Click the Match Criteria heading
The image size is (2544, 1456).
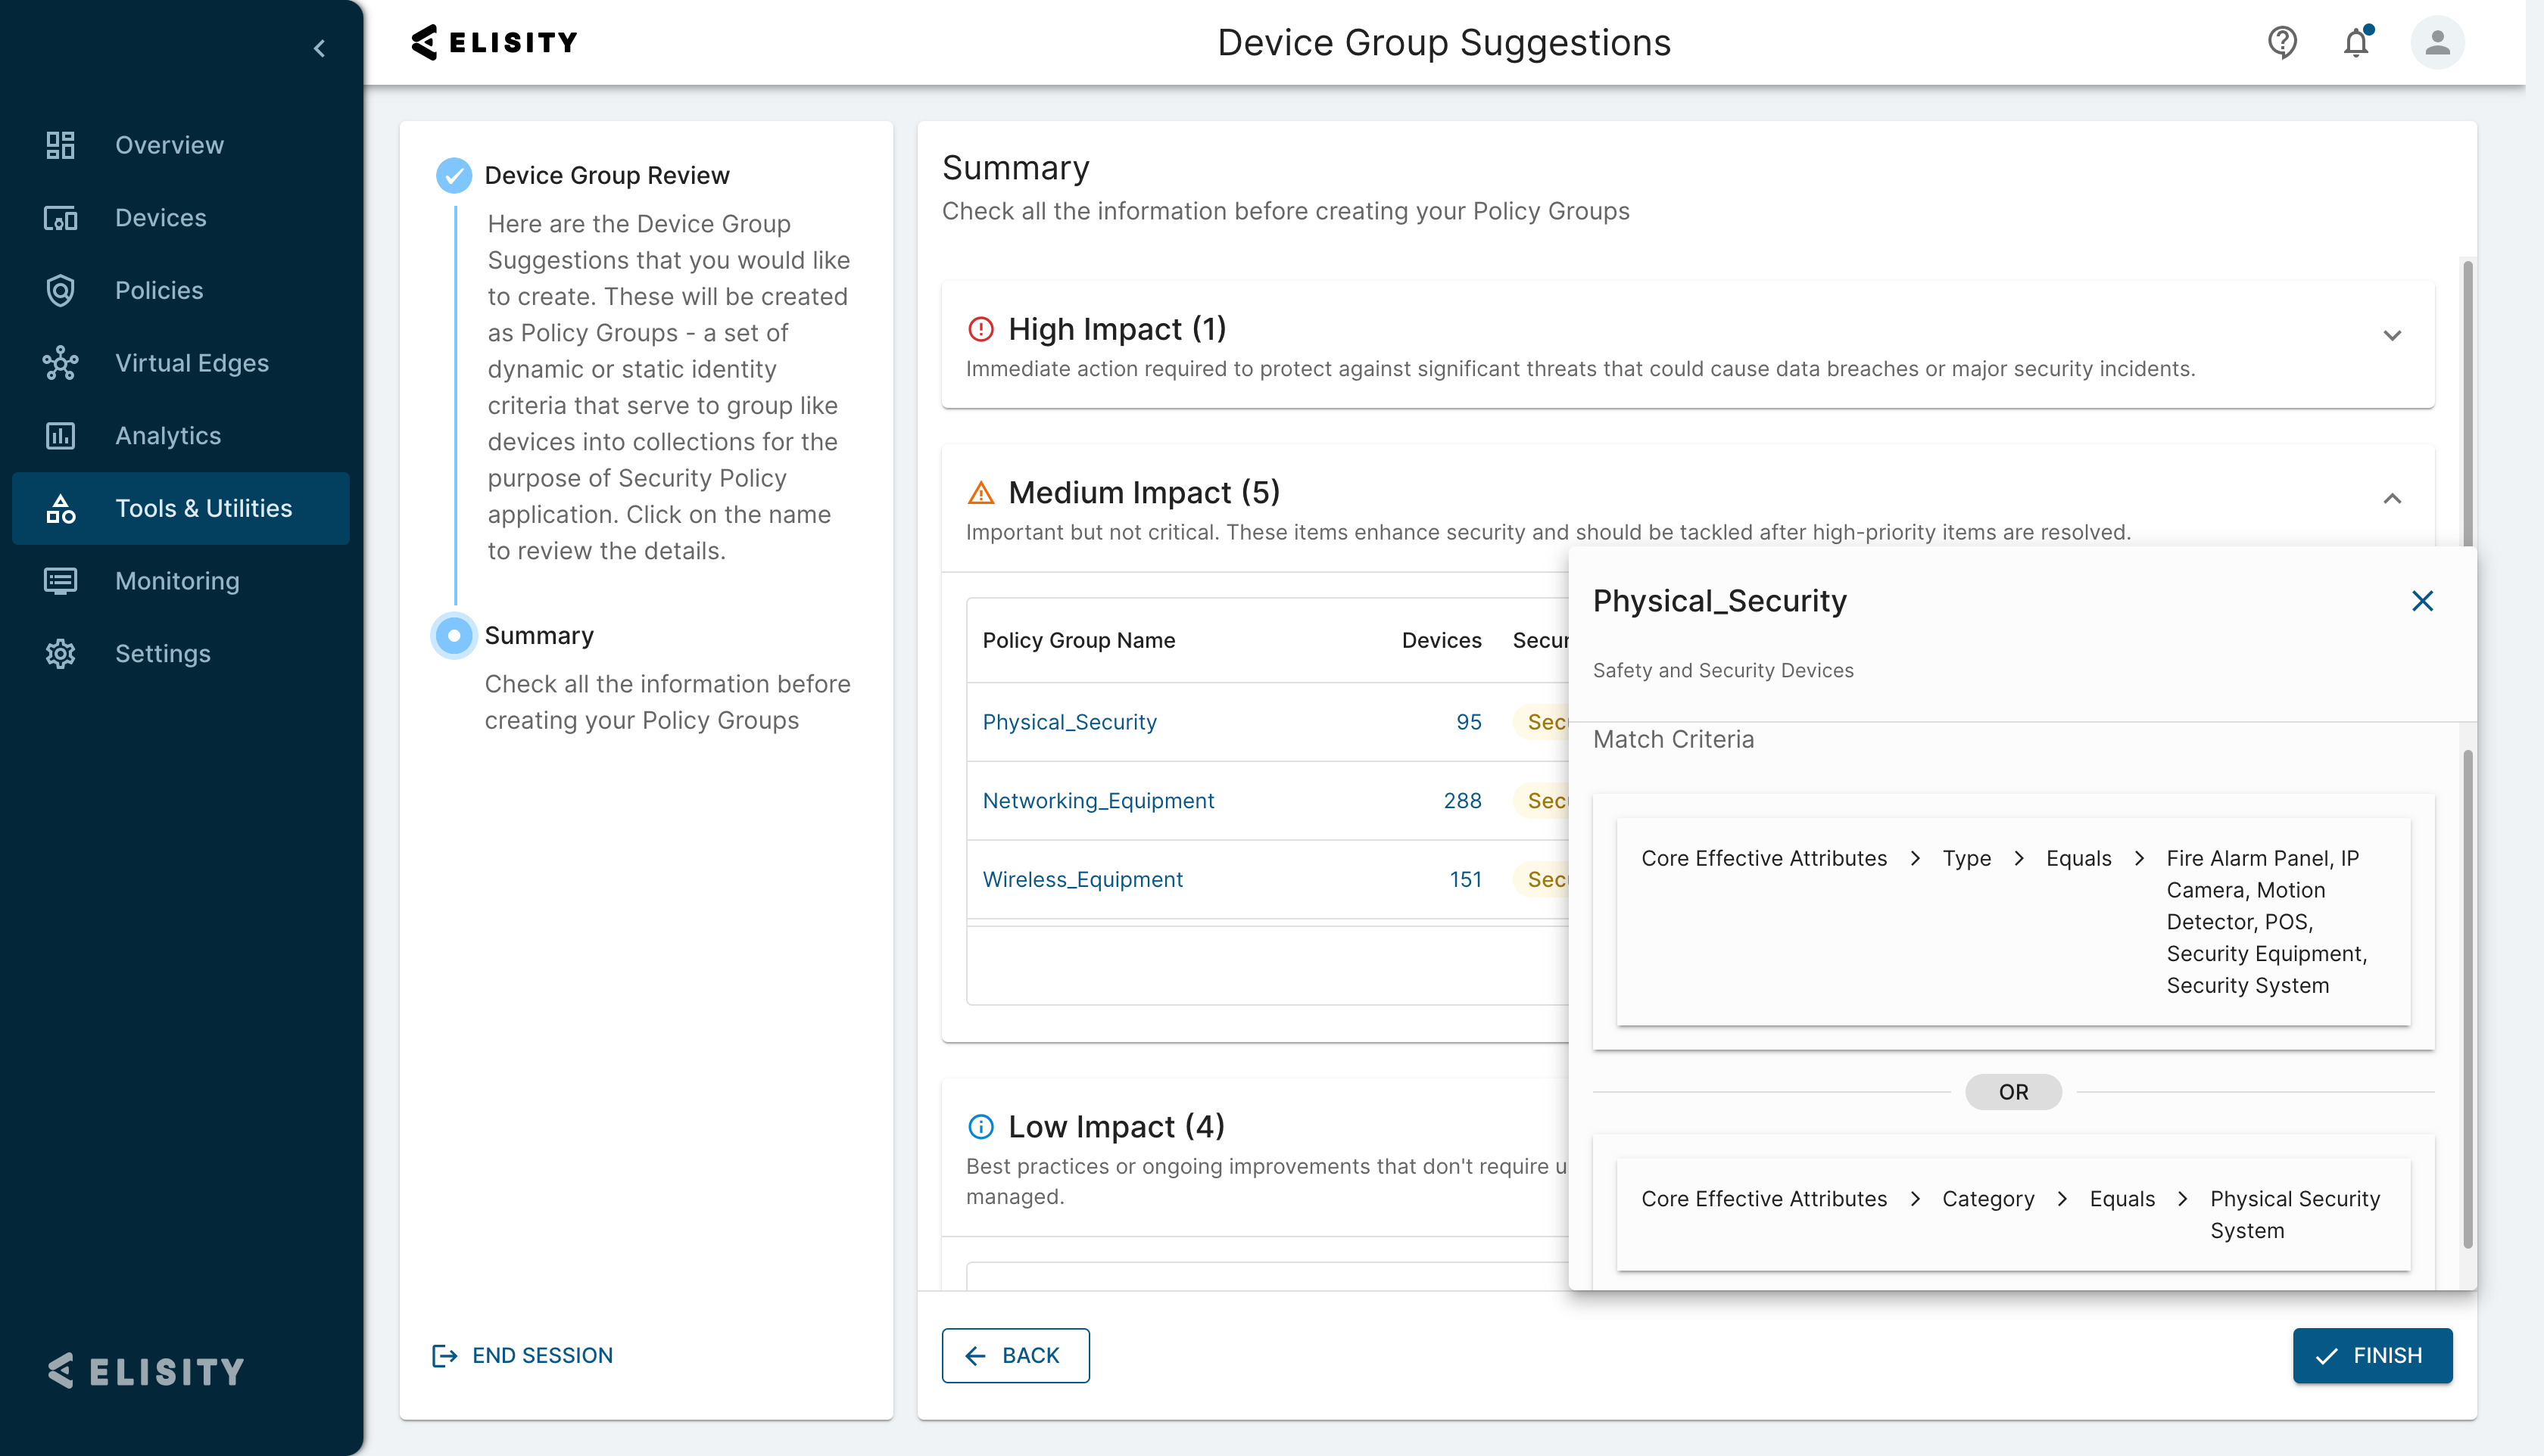(x=1673, y=739)
